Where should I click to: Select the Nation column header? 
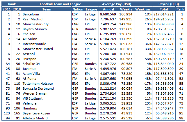pos(77,9)
